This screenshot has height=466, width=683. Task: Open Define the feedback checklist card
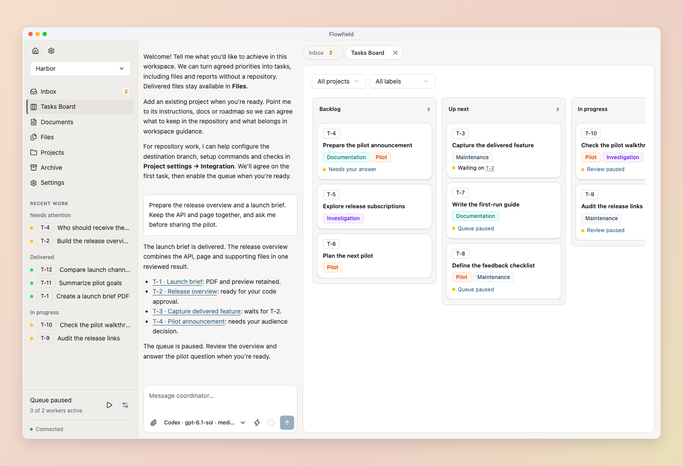(504, 271)
